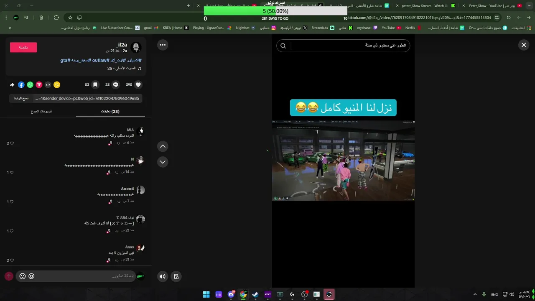The height and width of the screenshot is (301, 535).
Task: Click the search magnifier in related content bar
Action: click(x=283, y=46)
